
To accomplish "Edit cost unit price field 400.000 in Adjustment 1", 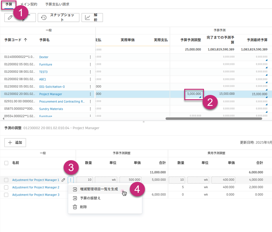I will tap(224, 180).
